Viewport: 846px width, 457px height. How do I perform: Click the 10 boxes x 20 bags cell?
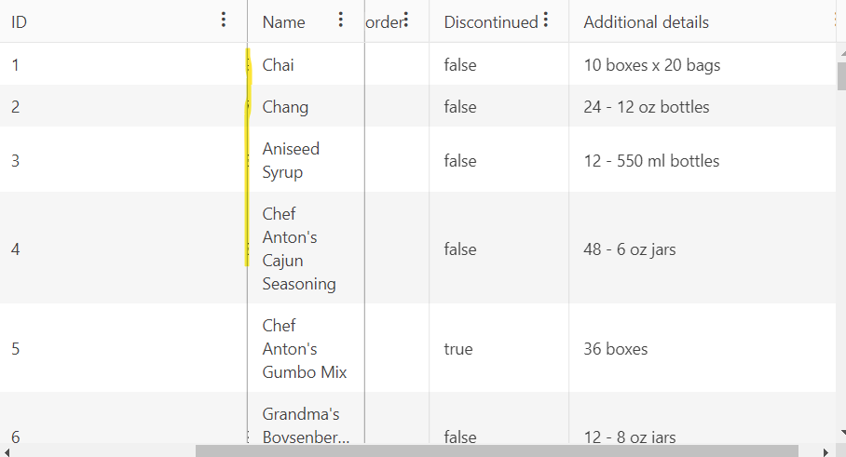coord(703,64)
